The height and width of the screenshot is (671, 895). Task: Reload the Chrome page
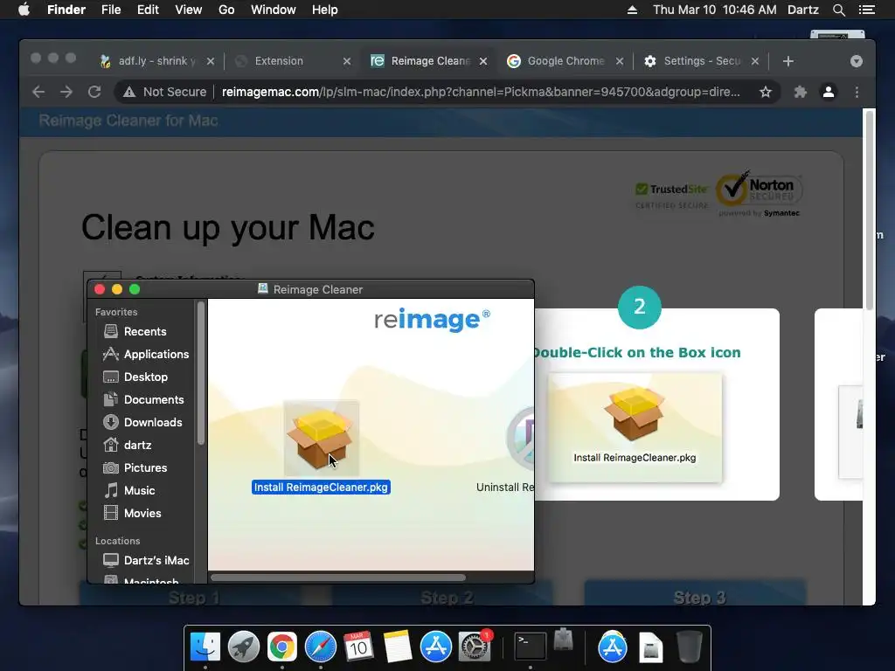[x=94, y=92]
